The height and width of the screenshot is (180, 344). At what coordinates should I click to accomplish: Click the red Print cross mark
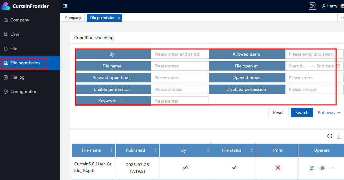click(278, 168)
